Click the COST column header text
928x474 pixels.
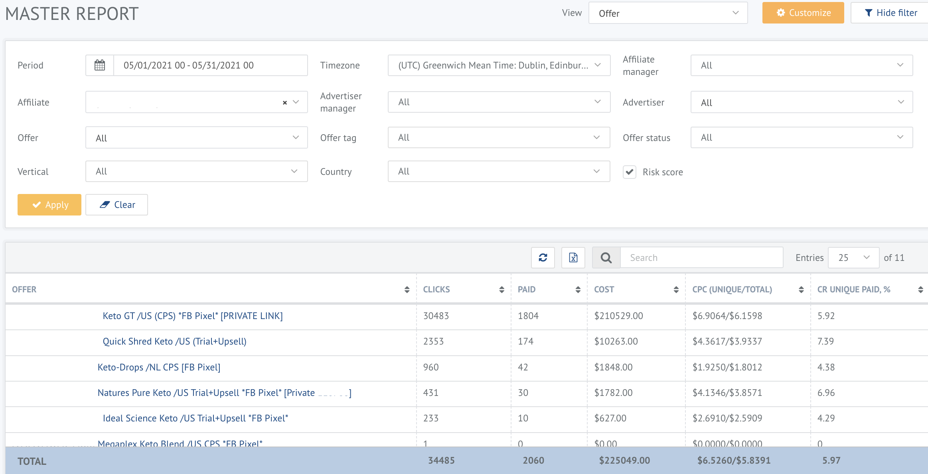click(604, 290)
